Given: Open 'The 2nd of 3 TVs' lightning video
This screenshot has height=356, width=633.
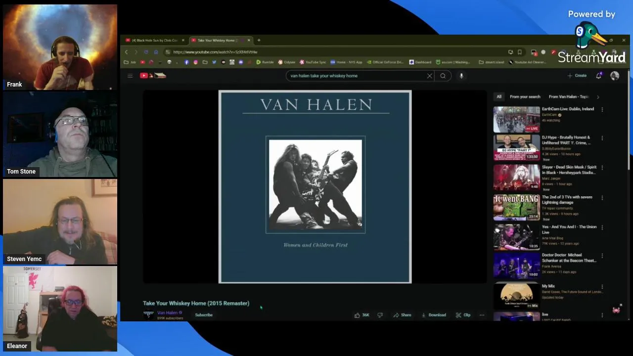Looking at the screenshot, I should pyautogui.click(x=567, y=200).
